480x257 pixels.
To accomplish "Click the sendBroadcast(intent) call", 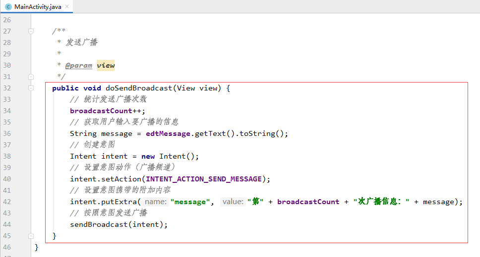I will 117,224.
